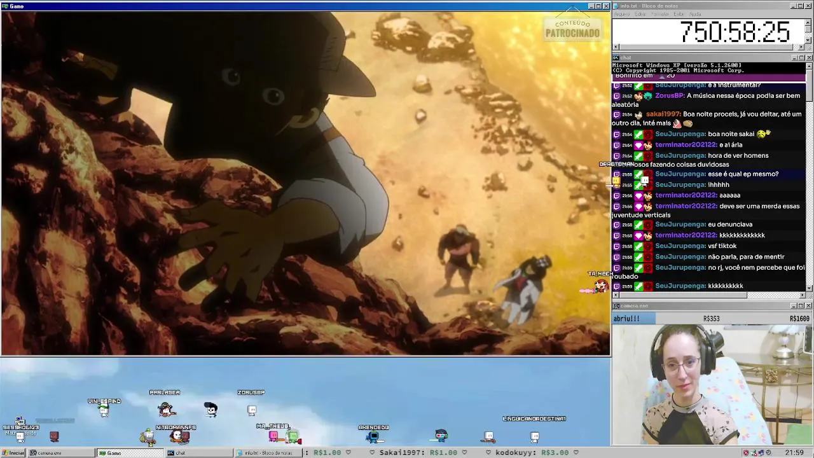Click sakai1997 username in chat

point(663,114)
